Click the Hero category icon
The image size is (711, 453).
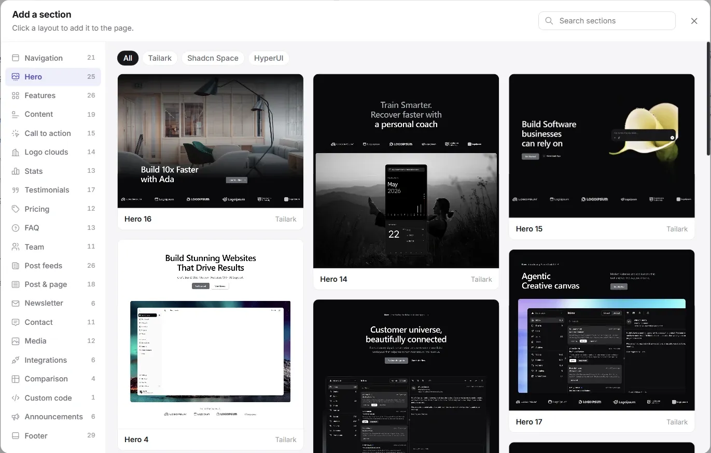(16, 77)
